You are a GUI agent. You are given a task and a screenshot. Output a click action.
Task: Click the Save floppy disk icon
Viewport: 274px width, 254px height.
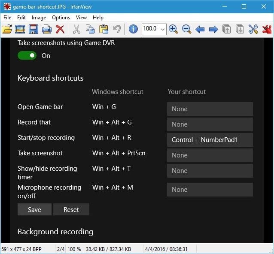[x=33, y=29]
